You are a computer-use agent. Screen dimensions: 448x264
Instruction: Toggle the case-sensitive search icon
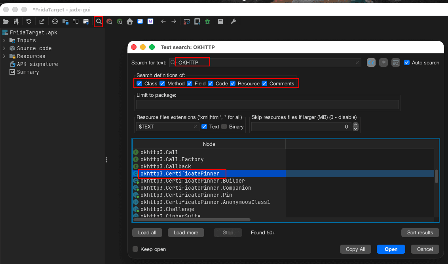pos(371,62)
